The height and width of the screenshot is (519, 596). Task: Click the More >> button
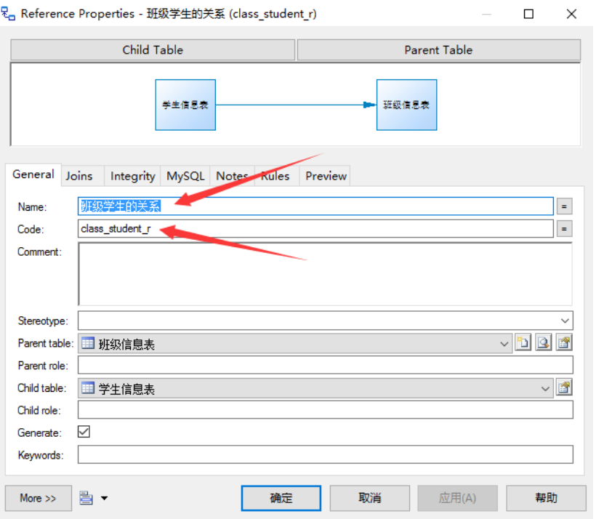tap(38, 498)
